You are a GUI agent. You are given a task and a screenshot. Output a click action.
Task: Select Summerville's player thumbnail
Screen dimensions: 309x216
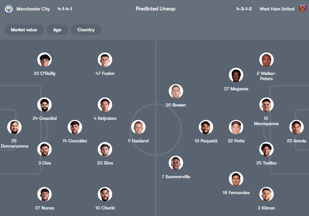tap(176, 163)
